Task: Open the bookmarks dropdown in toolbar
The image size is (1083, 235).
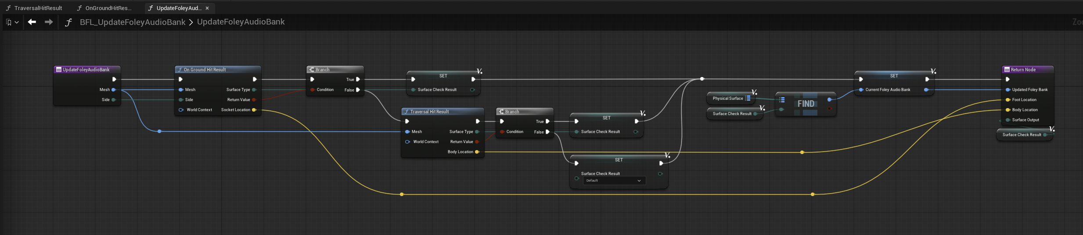Action: 12,22
